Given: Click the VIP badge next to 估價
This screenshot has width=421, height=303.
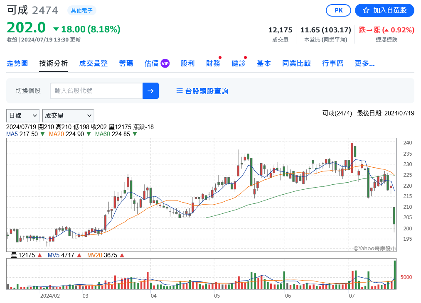Looking at the screenshot, I should 165,63.
